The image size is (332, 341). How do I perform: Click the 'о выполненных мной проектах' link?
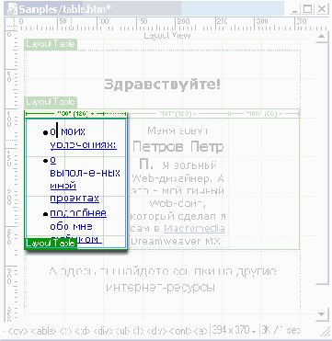click(x=85, y=179)
